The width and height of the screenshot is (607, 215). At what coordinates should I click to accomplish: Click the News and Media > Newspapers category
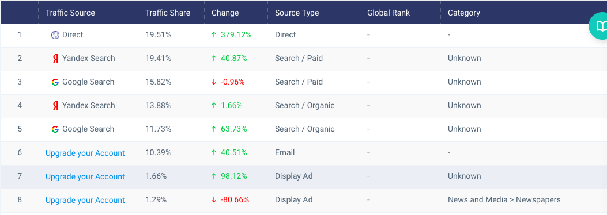[504, 199]
